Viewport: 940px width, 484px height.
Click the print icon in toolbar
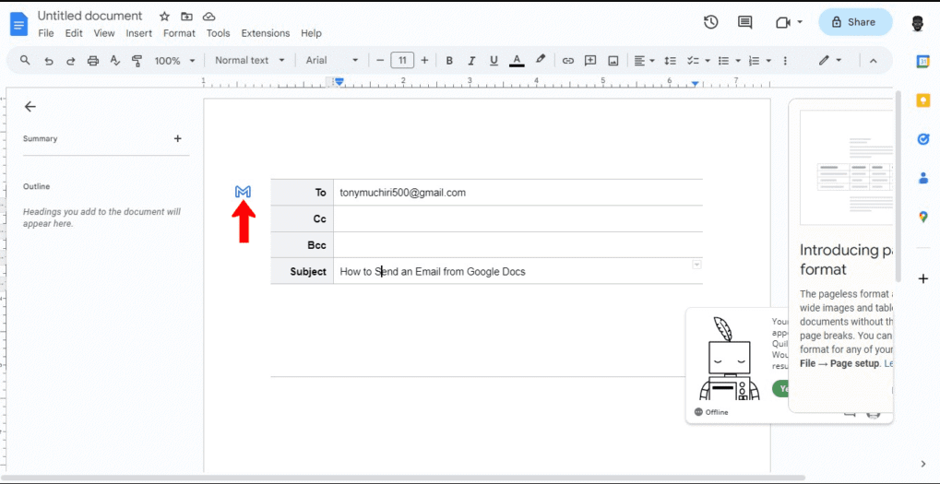coord(93,61)
